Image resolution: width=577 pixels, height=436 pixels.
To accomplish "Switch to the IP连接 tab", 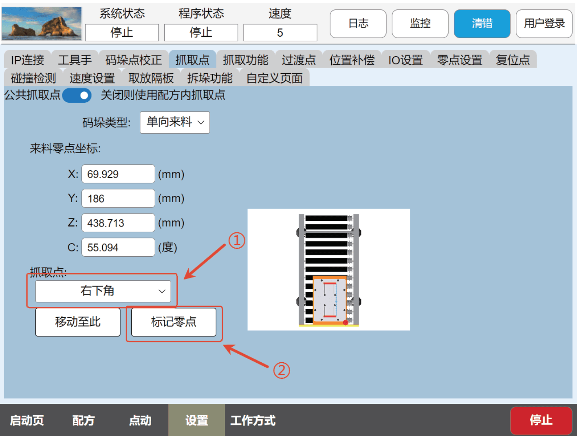I will point(27,59).
